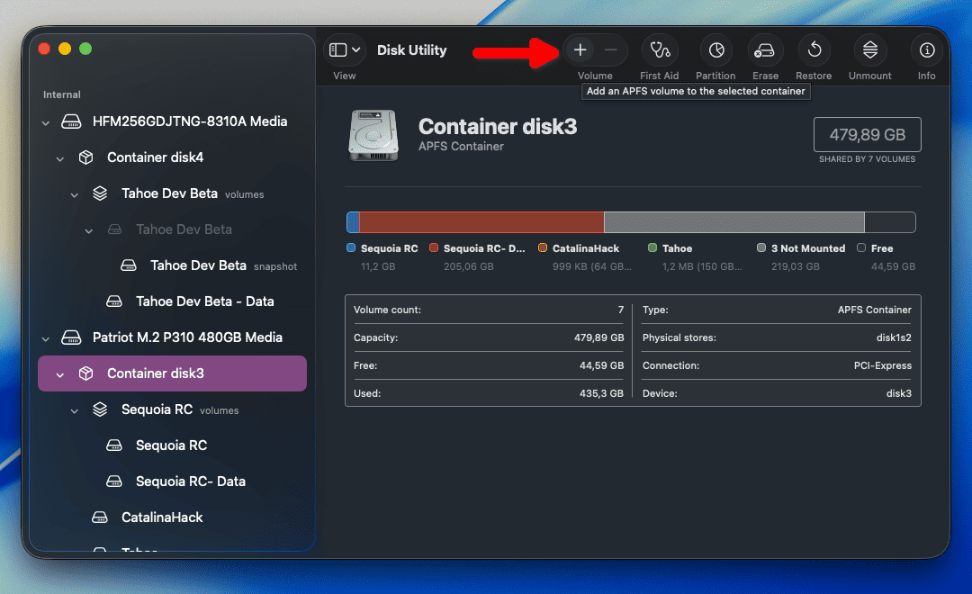Collapse the Container disk4 tree item
The image size is (972, 594).
[60, 158]
